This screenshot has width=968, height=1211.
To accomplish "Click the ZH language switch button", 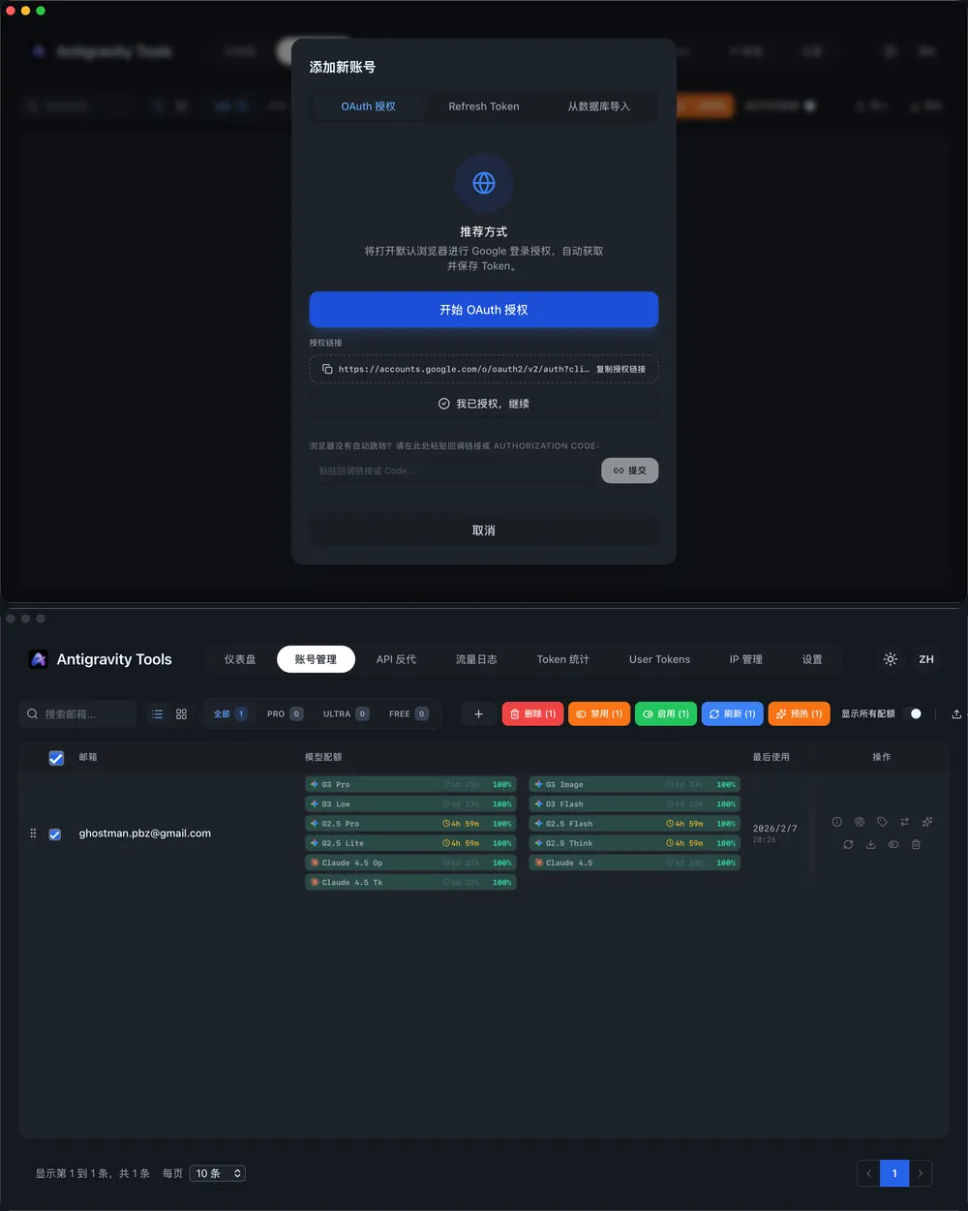I will point(926,659).
